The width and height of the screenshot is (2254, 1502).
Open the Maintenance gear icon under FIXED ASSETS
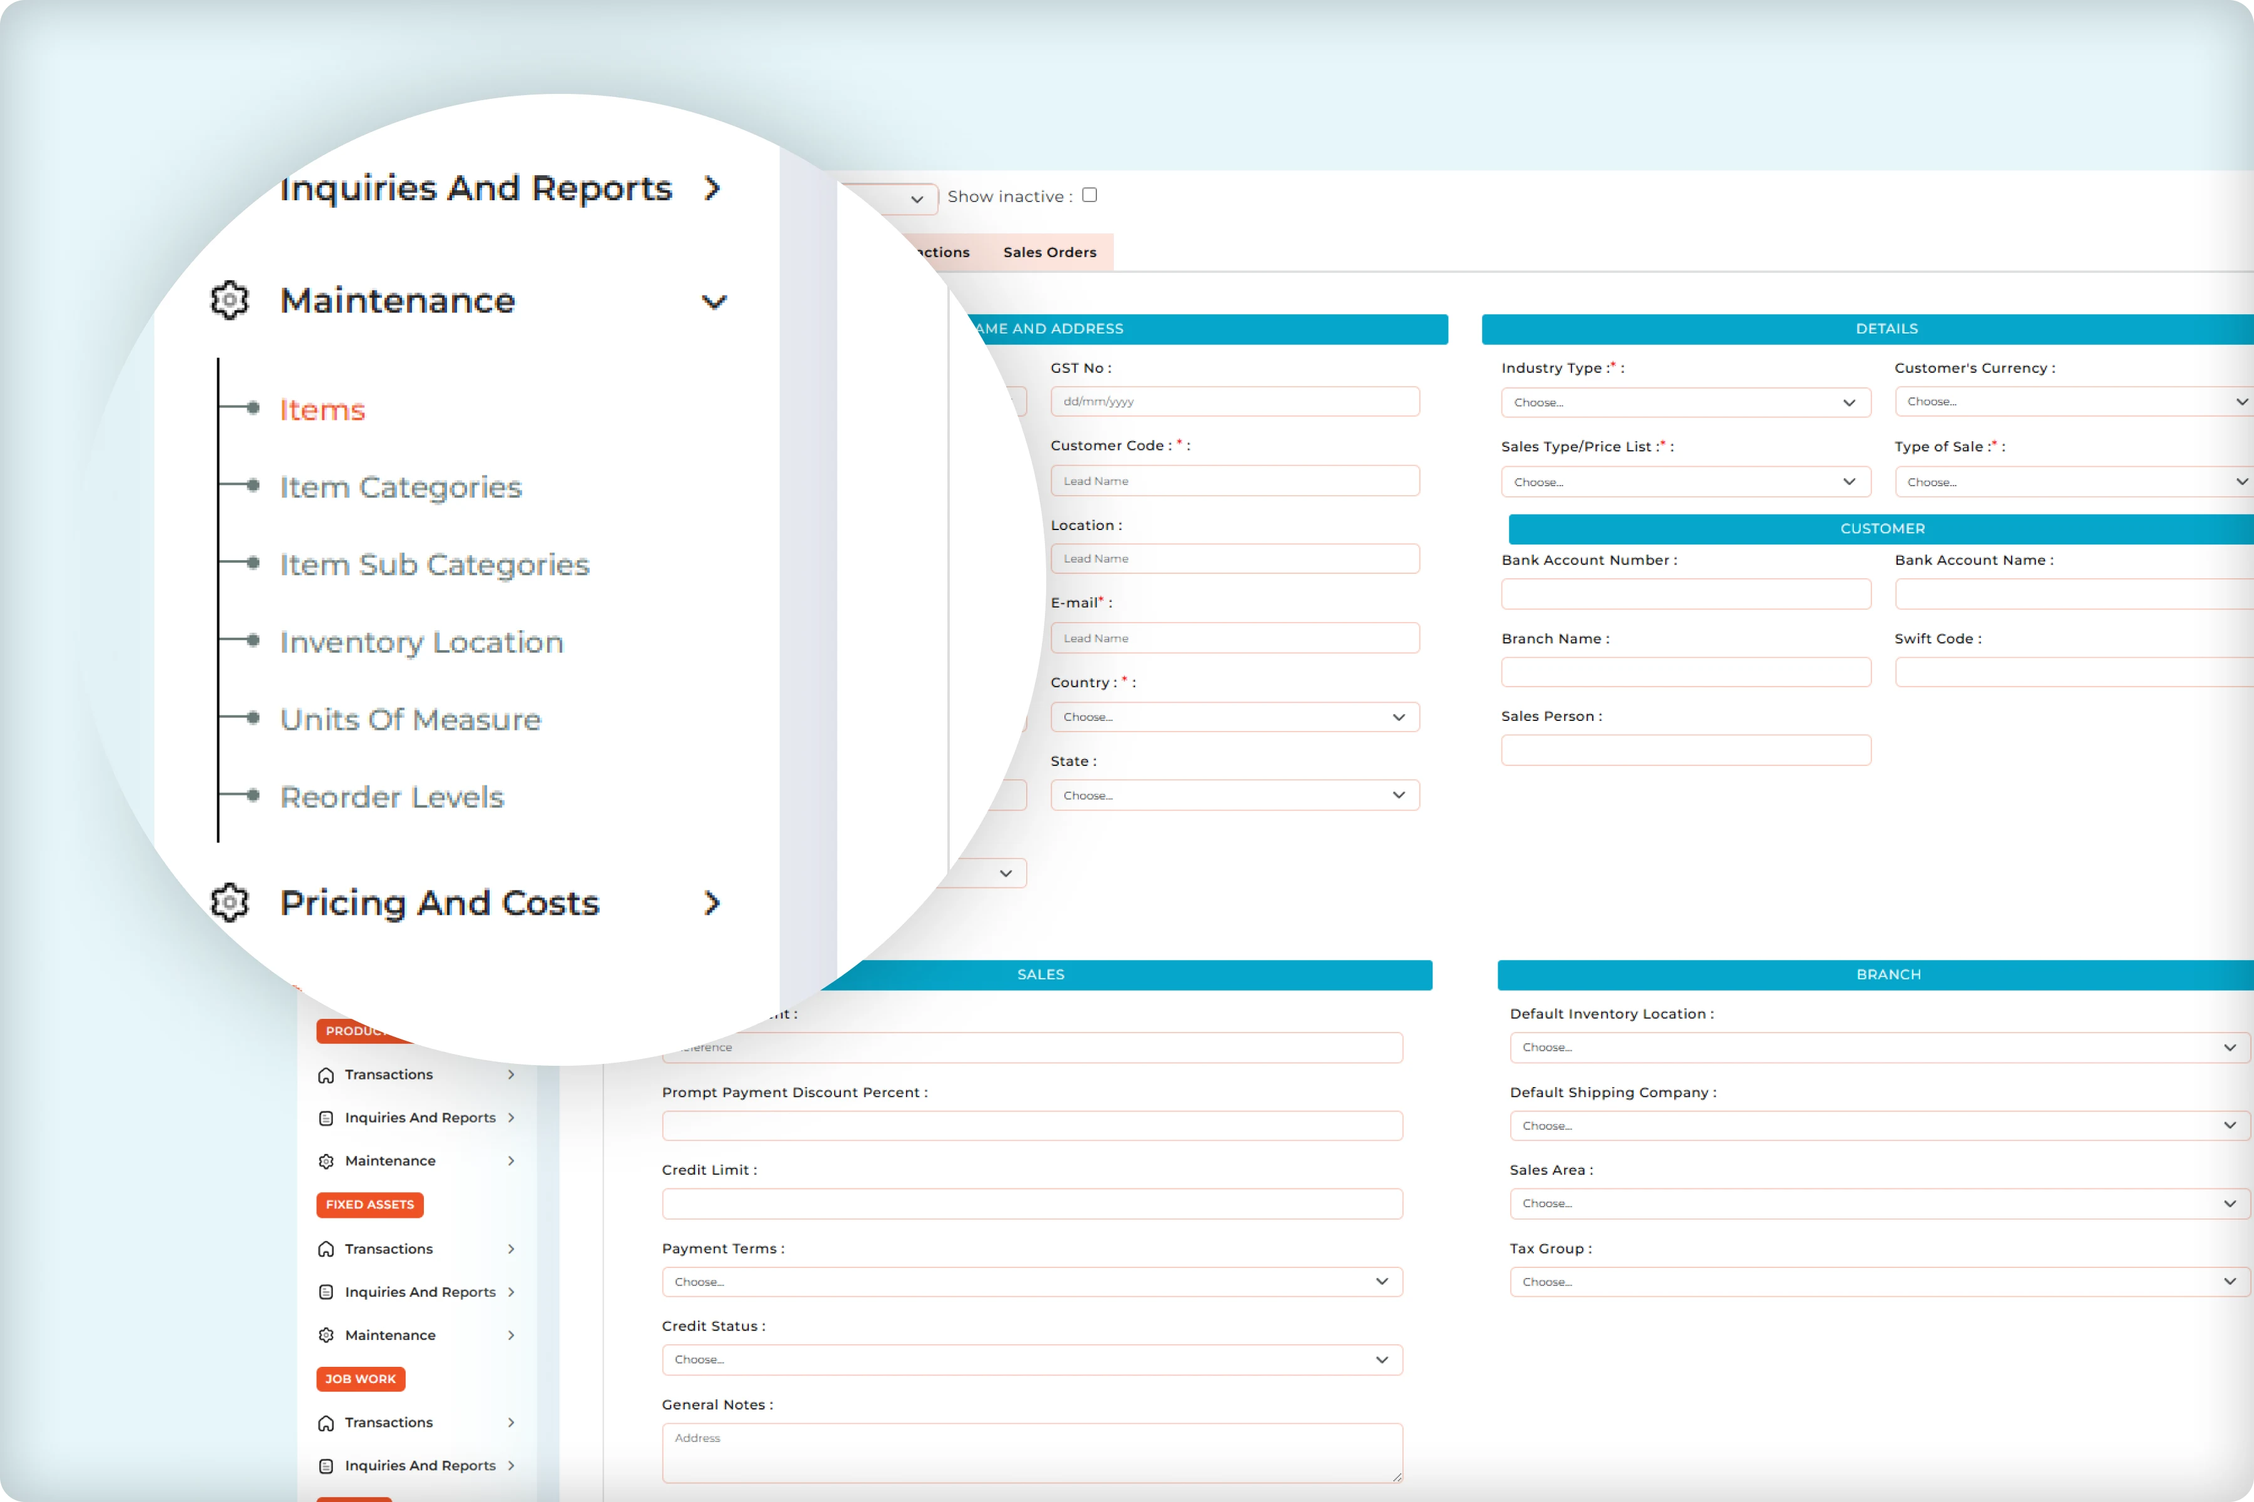327,1334
